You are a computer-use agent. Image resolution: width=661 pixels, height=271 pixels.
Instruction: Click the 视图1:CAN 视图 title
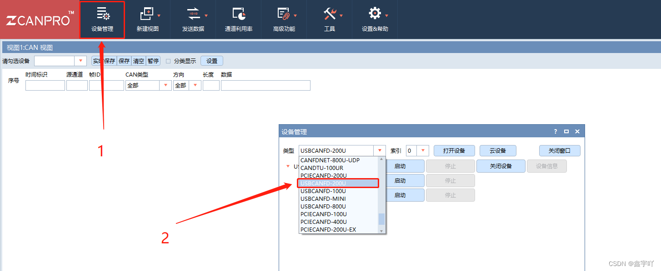[x=30, y=47]
